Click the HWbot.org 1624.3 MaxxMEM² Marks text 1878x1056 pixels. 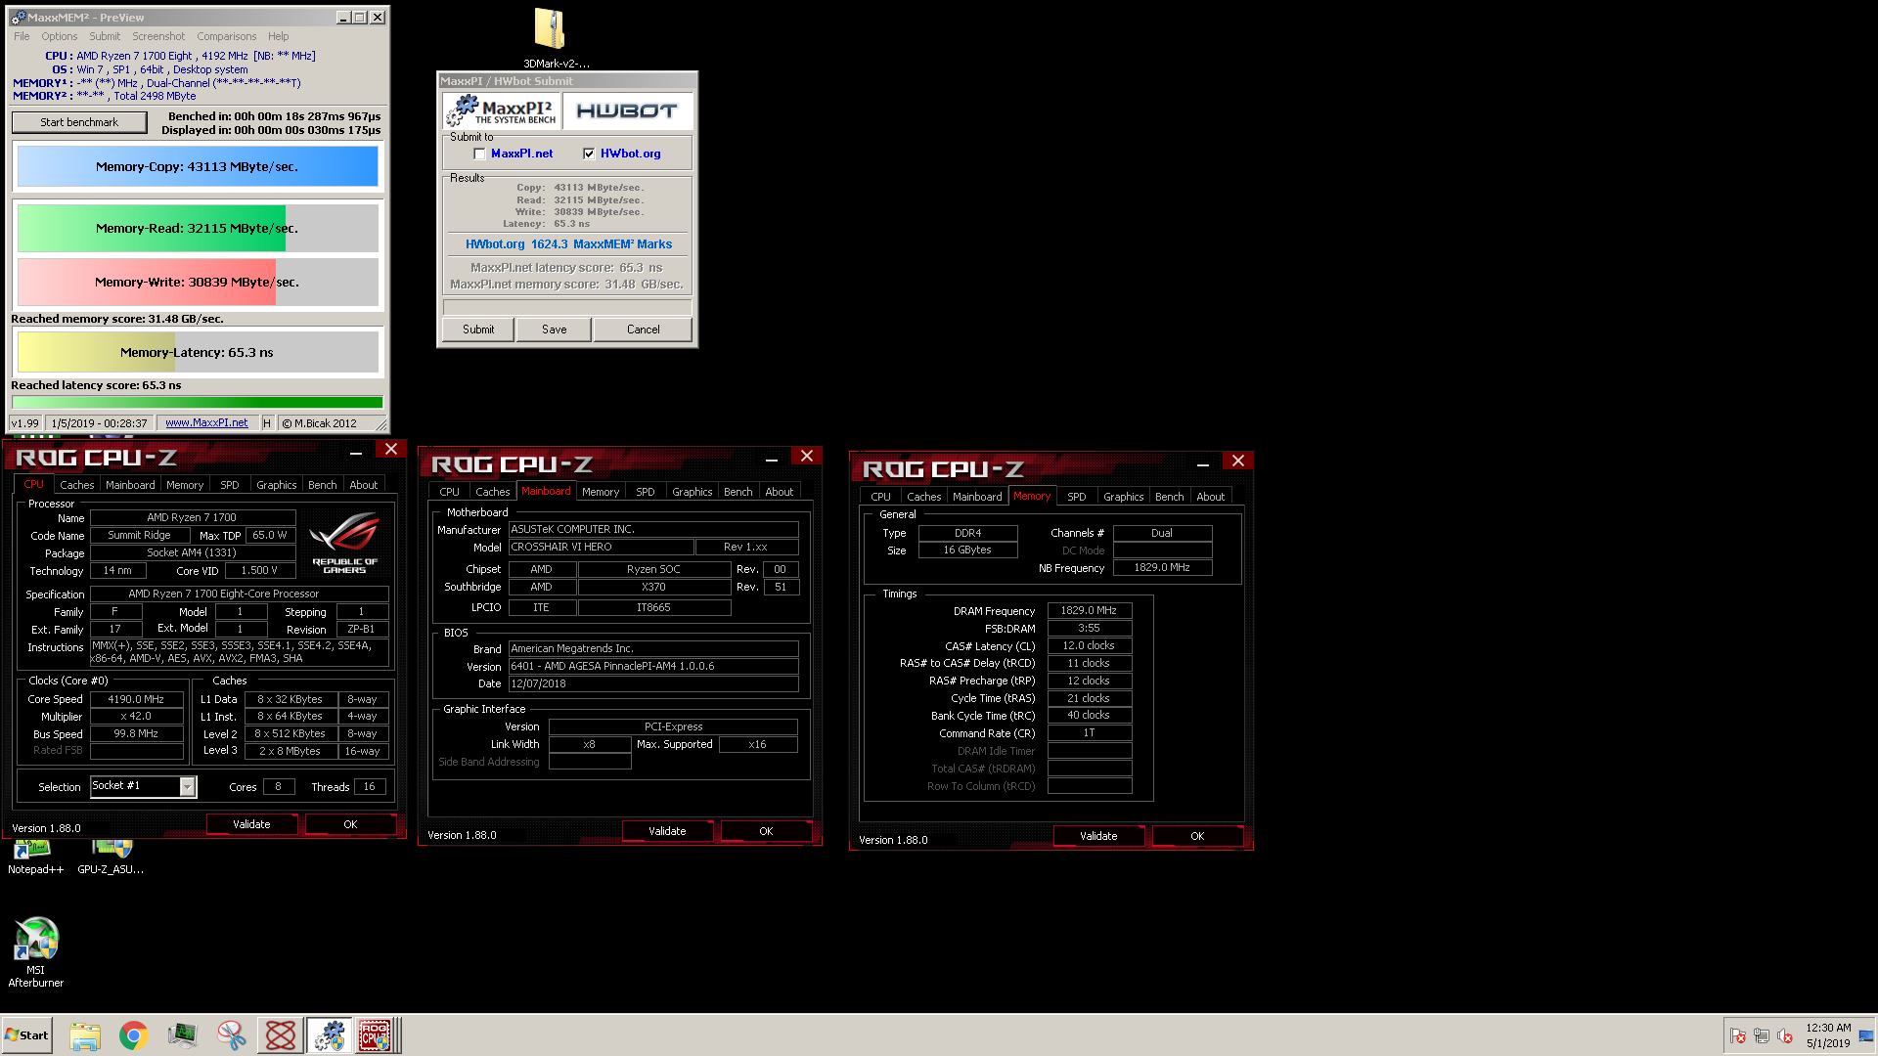568,244
